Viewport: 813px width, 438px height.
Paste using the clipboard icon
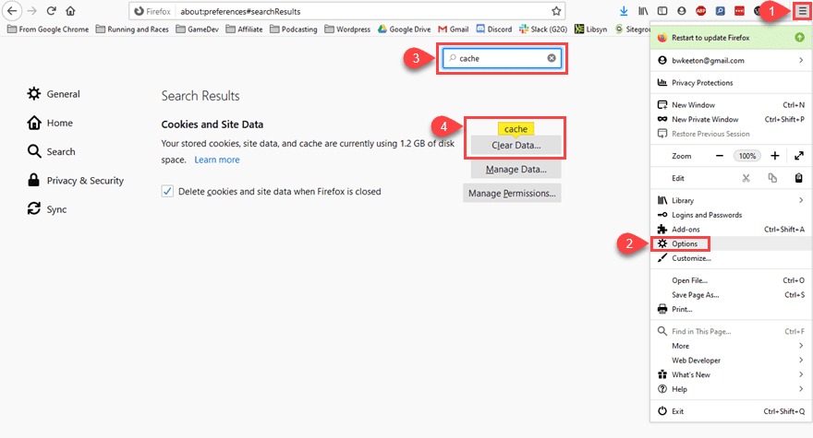pyautogui.click(x=799, y=178)
